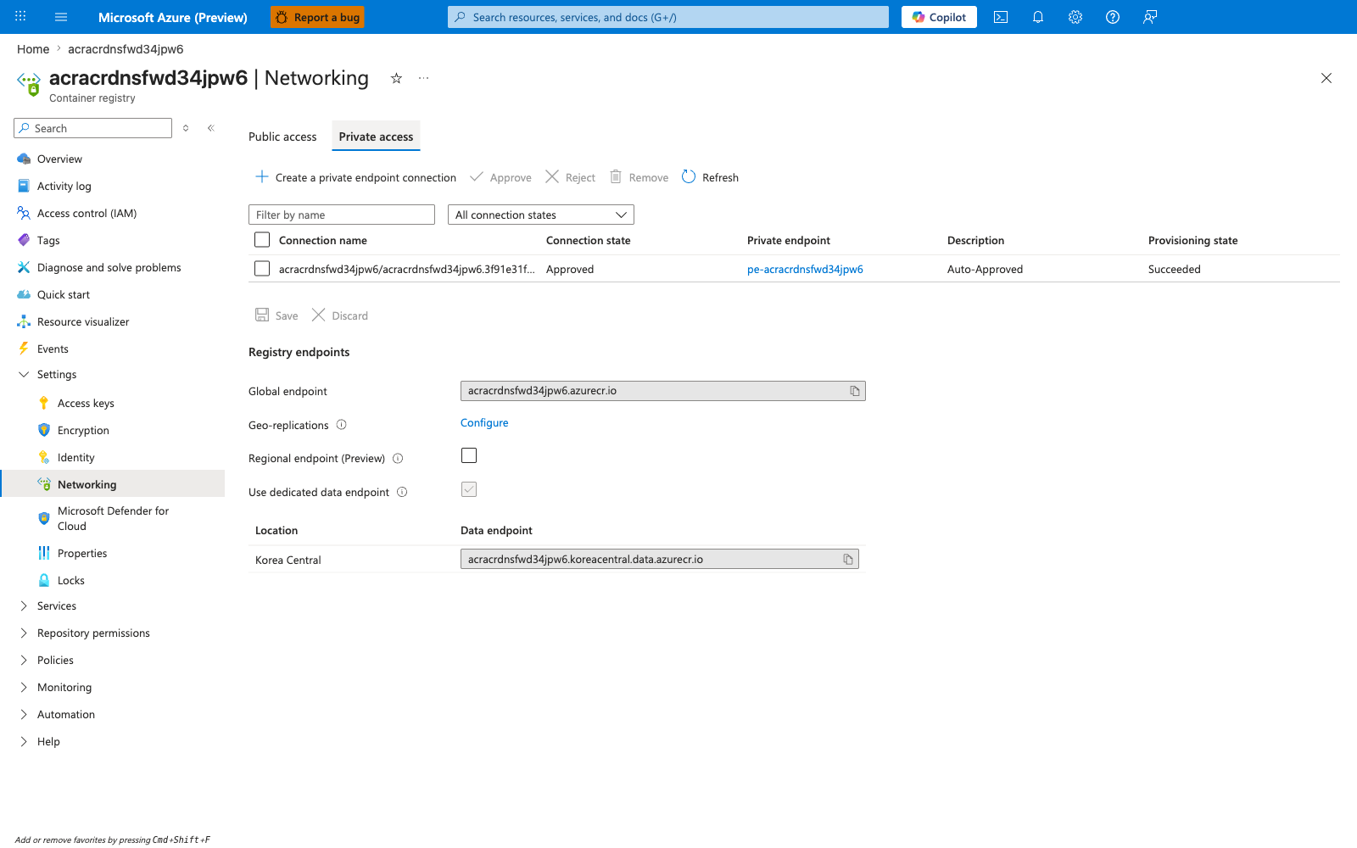Image resolution: width=1357 pixels, height=848 pixels.
Task: Expand the Services section
Action: [x=24, y=605]
